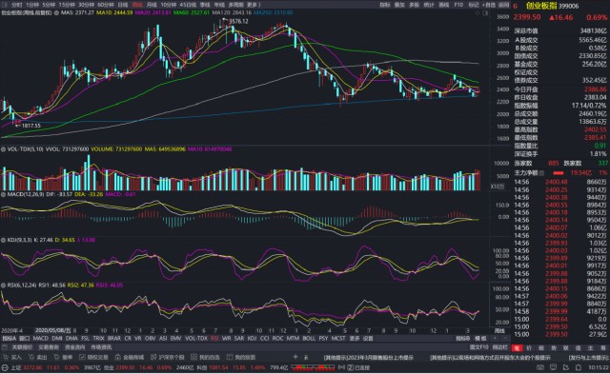Screen dimensions: 610x374
Task: Open the 指标A indicator group selector
Action: pos(9,338)
